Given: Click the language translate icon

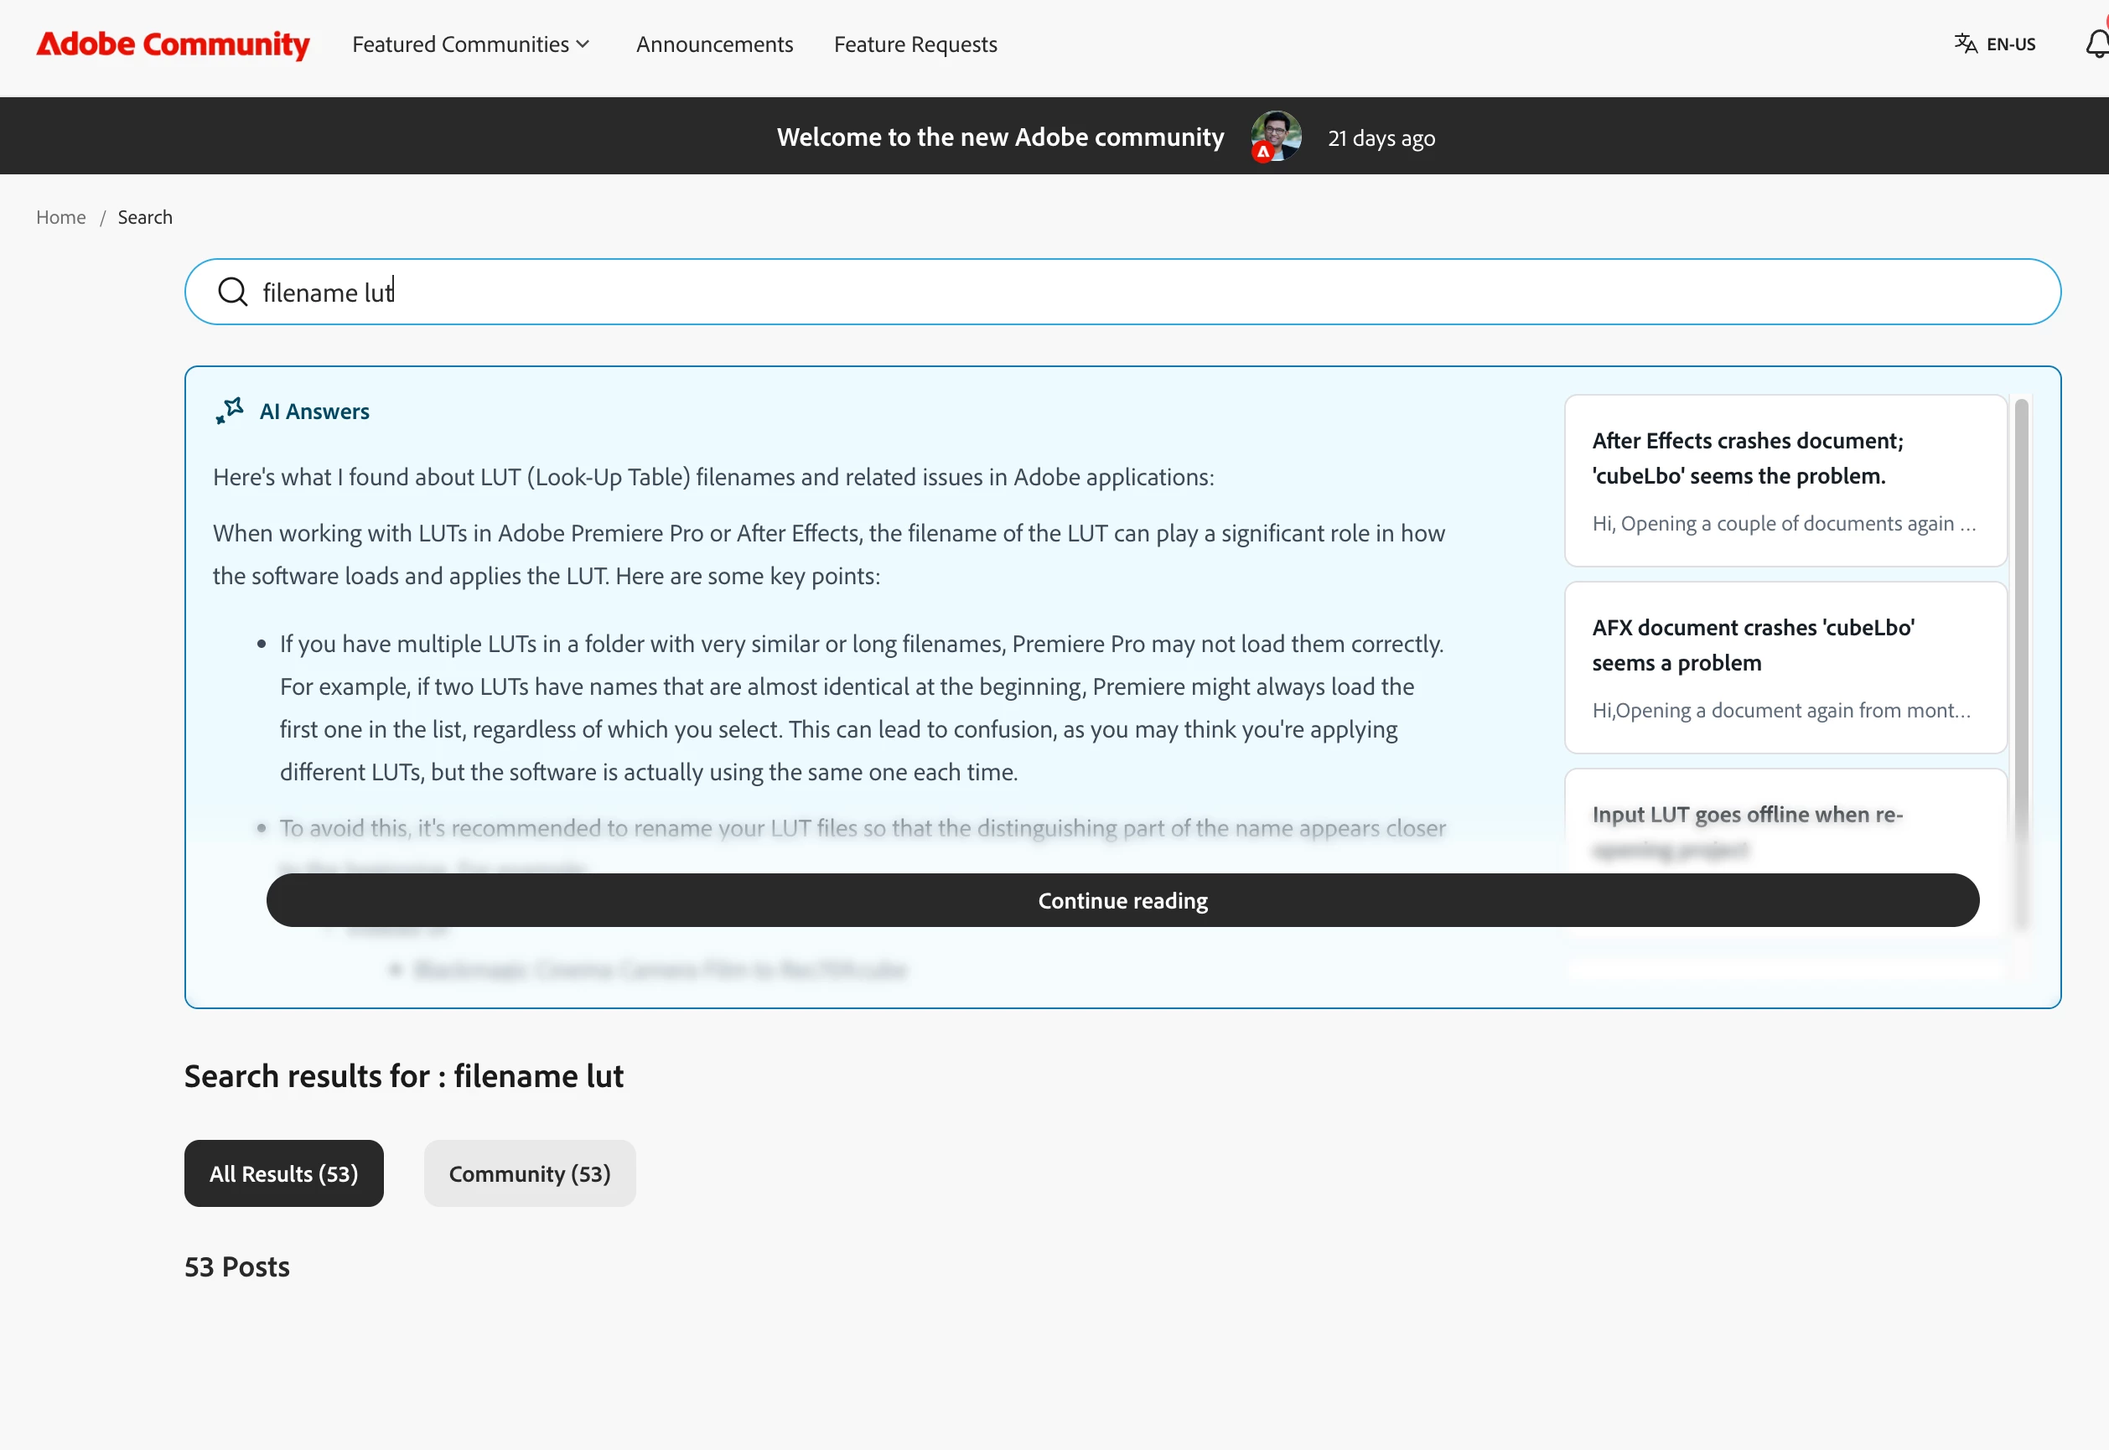Looking at the screenshot, I should pos(1965,44).
